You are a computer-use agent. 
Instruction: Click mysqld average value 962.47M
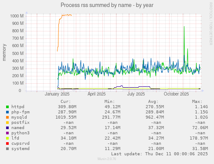click(x=155, y=117)
